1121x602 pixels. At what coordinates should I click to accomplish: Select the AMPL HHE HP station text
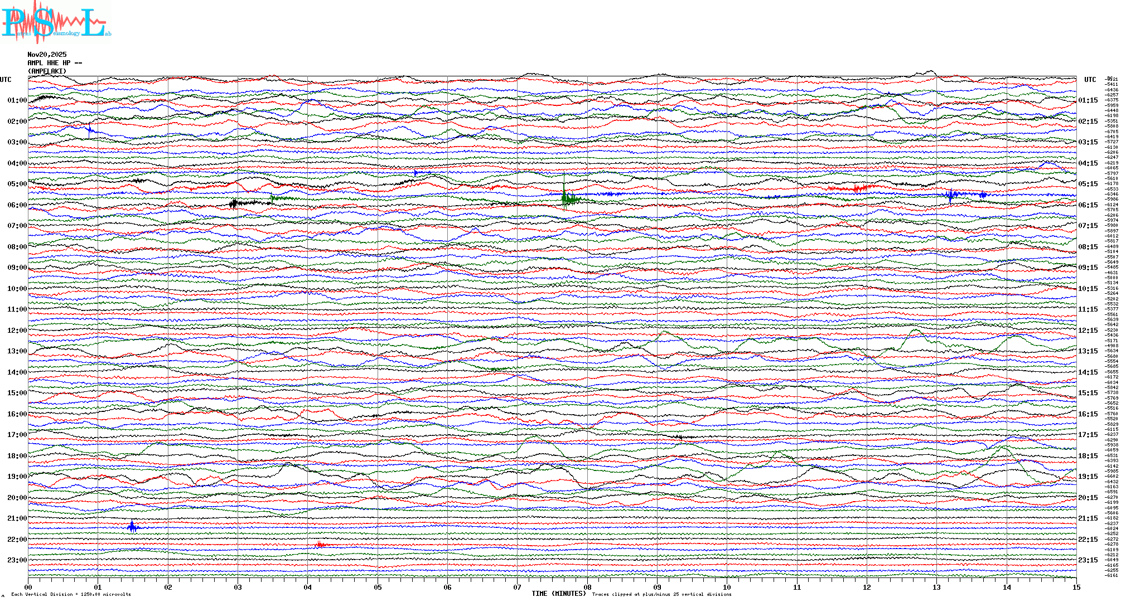click(54, 63)
